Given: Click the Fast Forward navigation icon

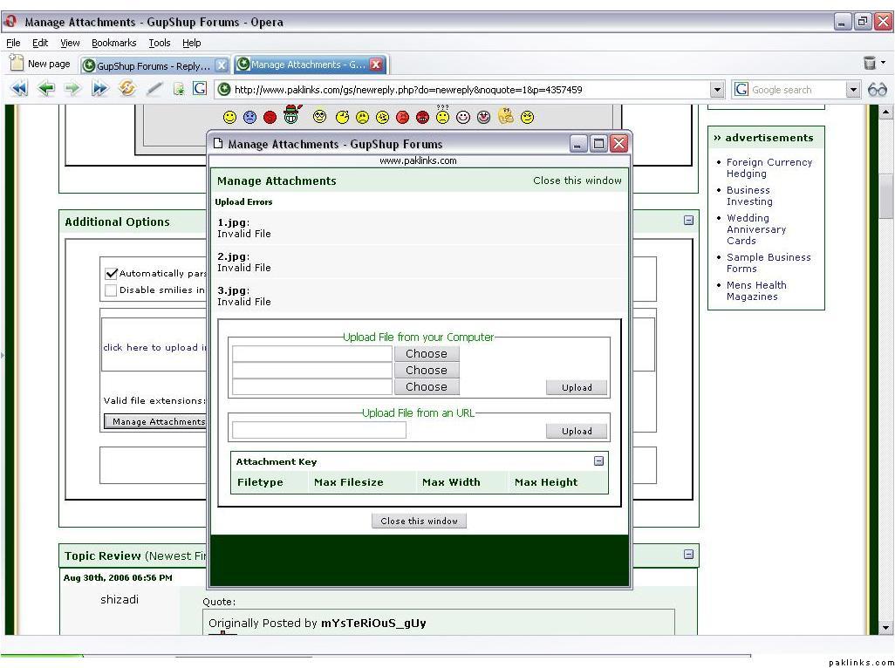Looking at the screenshot, I should [99, 89].
